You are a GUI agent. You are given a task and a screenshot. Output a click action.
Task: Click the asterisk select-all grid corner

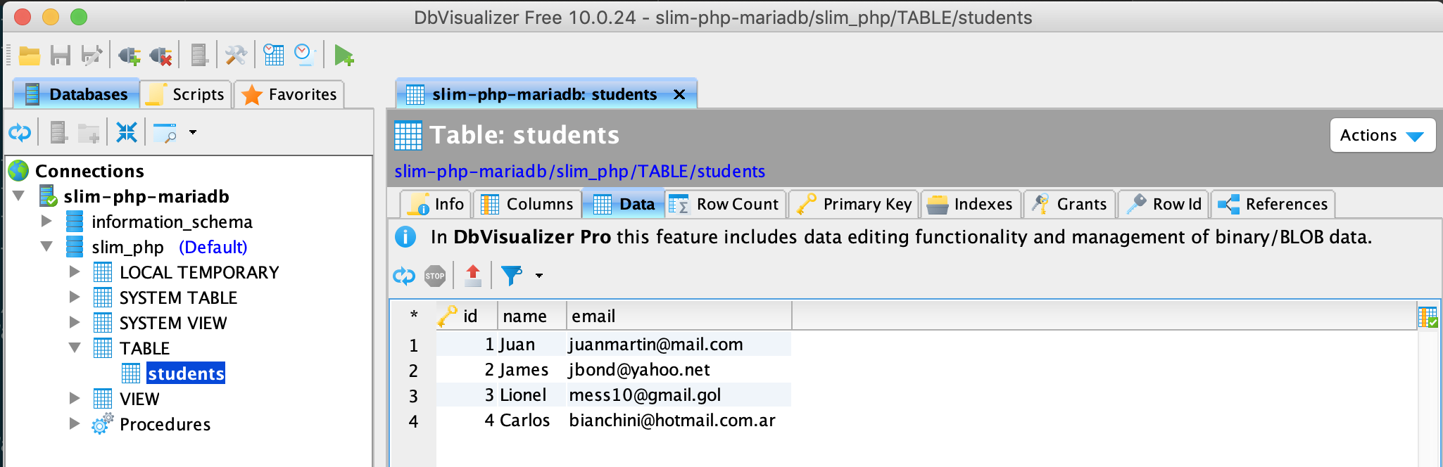(x=414, y=316)
